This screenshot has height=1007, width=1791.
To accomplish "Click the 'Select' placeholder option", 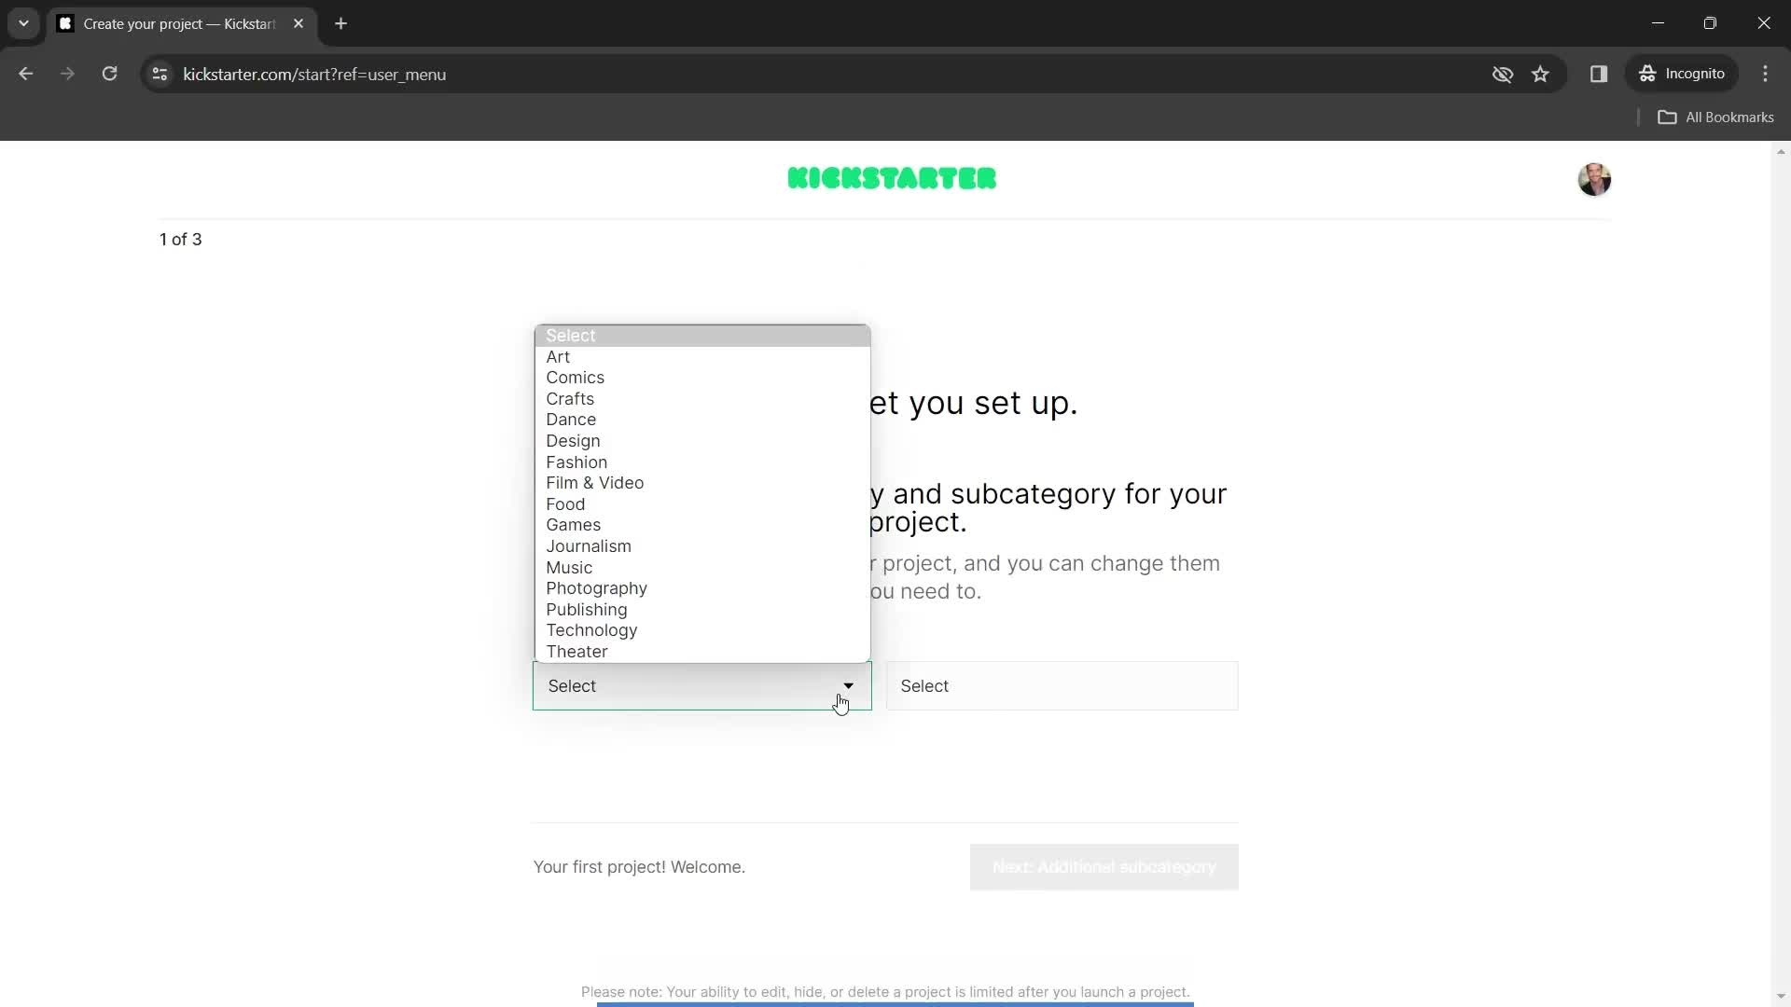I will 701,335.
